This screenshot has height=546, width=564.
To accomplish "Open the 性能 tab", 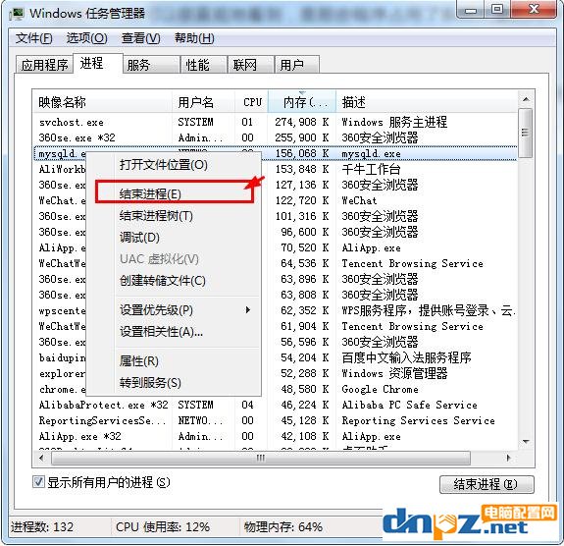I will point(204,65).
